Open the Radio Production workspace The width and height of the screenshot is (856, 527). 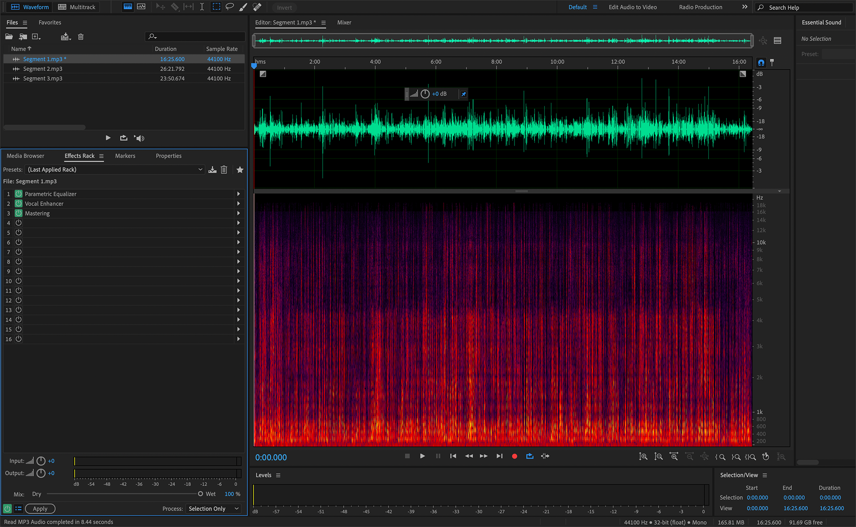click(700, 7)
